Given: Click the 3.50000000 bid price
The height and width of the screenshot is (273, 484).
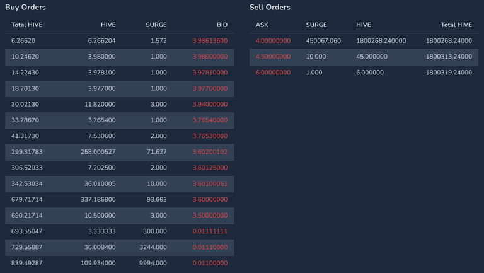Looking at the screenshot, I should click(x=210, y=216).
